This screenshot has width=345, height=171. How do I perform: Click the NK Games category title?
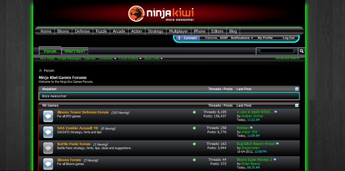tap(50, 105)
